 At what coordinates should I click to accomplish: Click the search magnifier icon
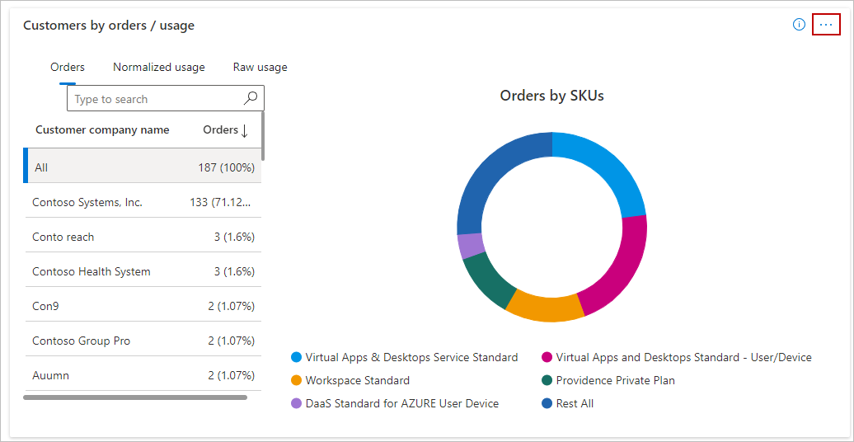251,98
